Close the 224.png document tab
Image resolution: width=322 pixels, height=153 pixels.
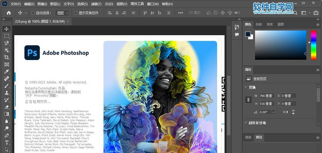(x=68, y=21)
